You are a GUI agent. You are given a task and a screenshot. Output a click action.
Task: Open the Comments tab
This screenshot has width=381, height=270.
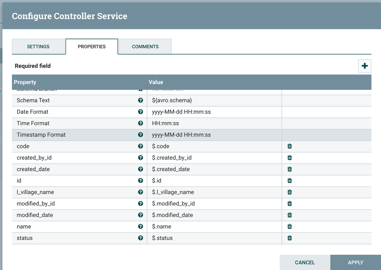[145, 47]
